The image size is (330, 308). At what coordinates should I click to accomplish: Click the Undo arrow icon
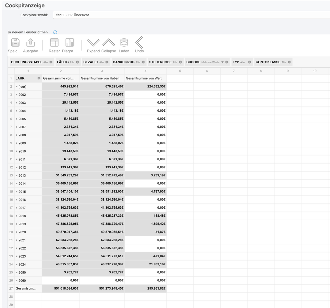point(139,43)
